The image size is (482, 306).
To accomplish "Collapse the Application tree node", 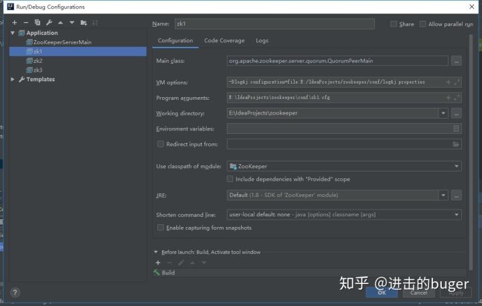I will [13, 33].
